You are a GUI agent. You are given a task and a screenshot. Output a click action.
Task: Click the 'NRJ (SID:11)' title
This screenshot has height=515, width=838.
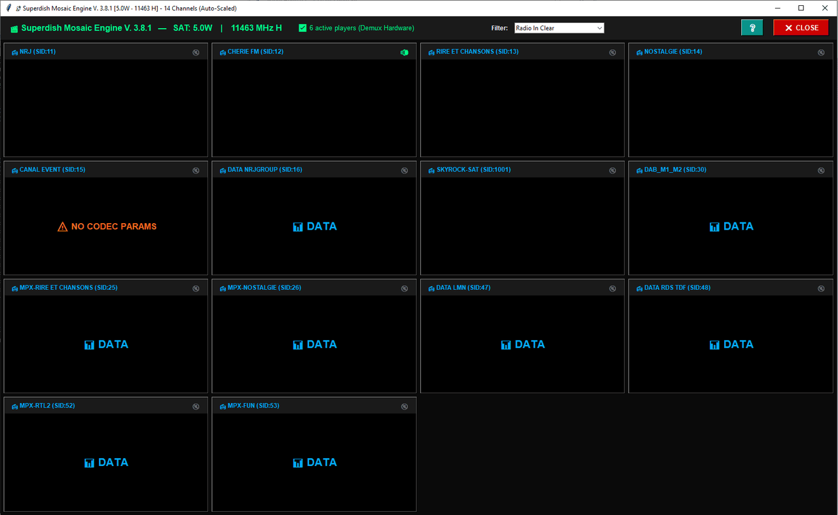point(37,52)
